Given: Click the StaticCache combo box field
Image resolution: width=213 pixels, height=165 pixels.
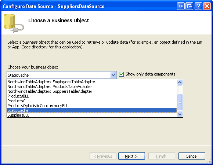Looking at the screenshot, I should pos(62,75).
